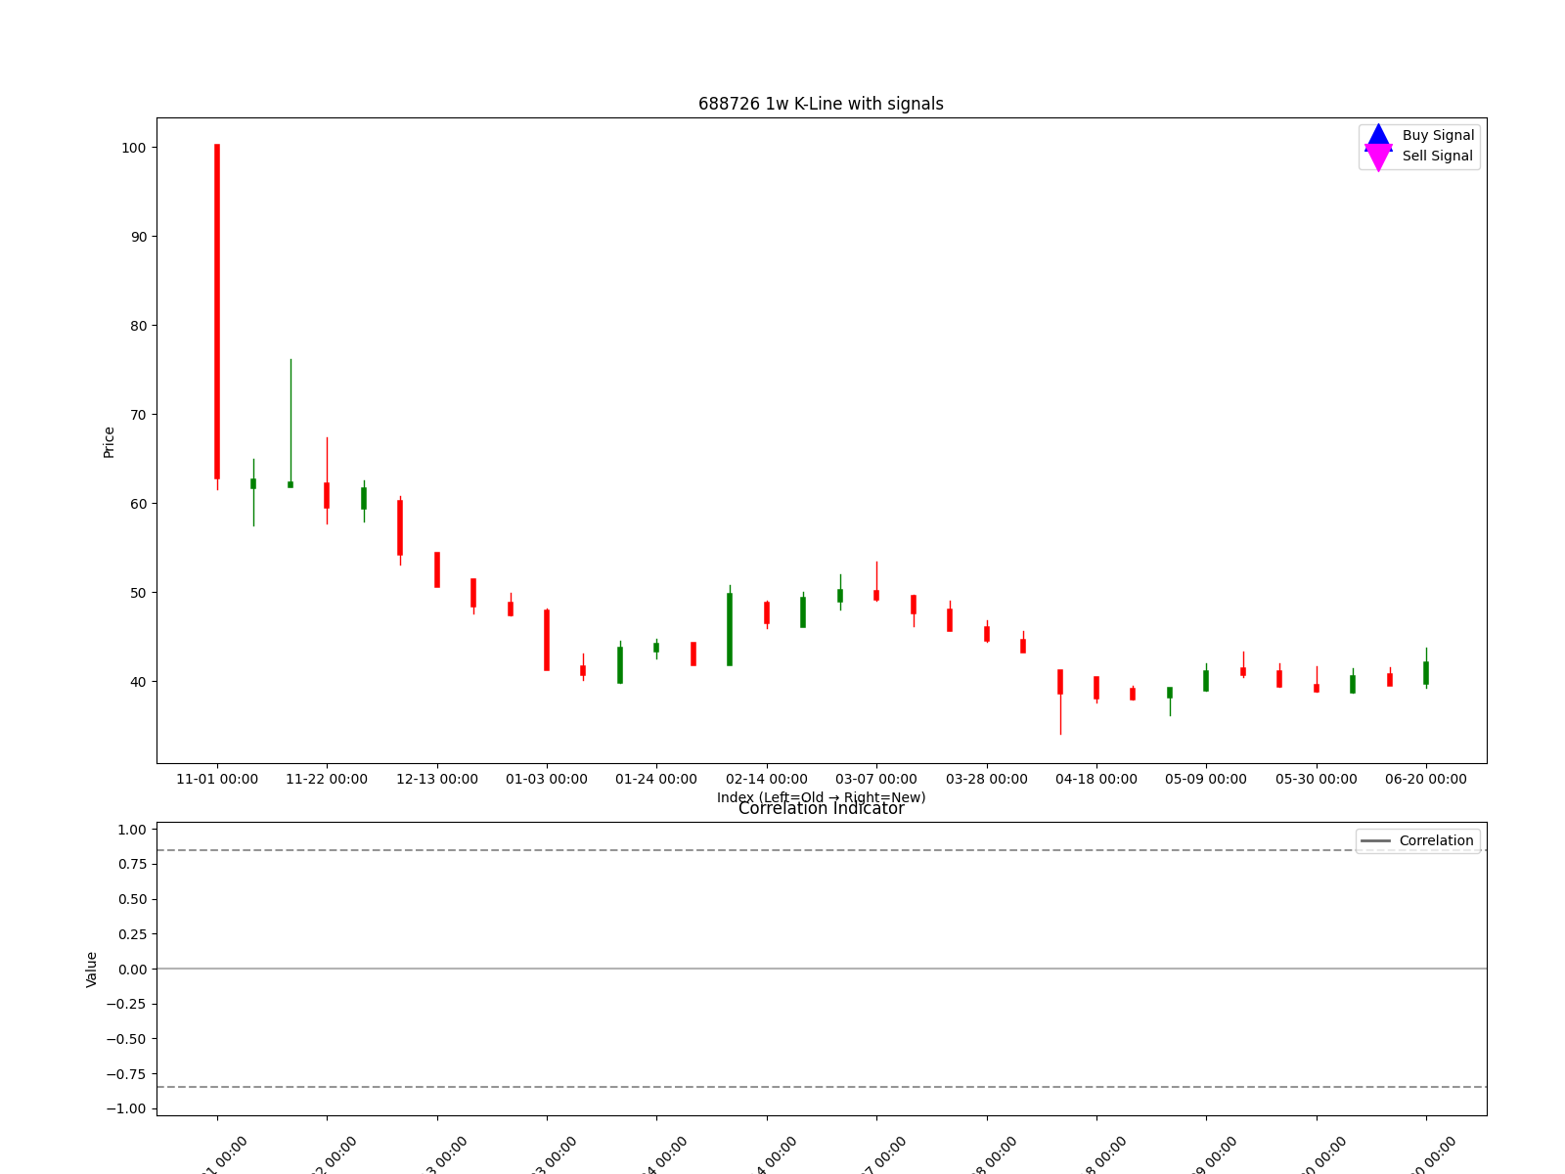Click the correlation axis tick label '0.50'
Image resolution: width=1565 pixels, height=1174 pixels.
(132, 899)
